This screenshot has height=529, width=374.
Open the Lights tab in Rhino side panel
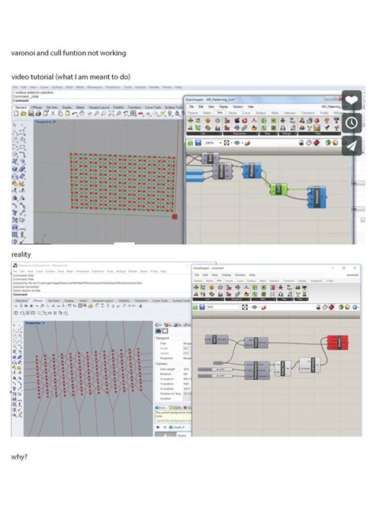pos(176,407)
